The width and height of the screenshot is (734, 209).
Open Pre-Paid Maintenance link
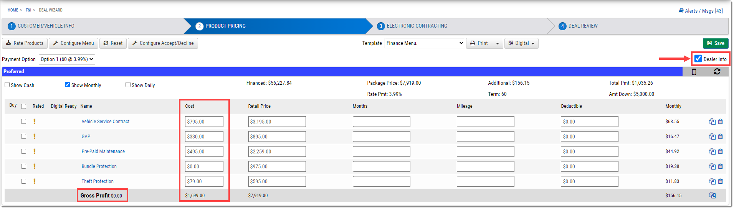[x=103, y=151]
